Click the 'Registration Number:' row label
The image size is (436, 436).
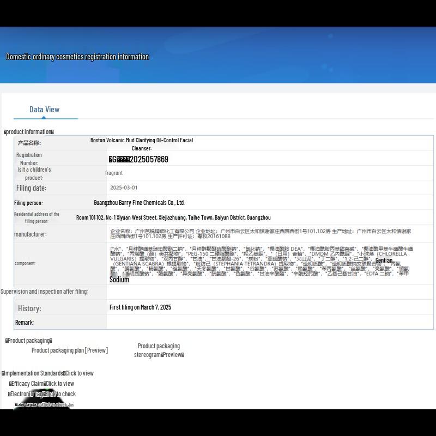coord(29,159)
